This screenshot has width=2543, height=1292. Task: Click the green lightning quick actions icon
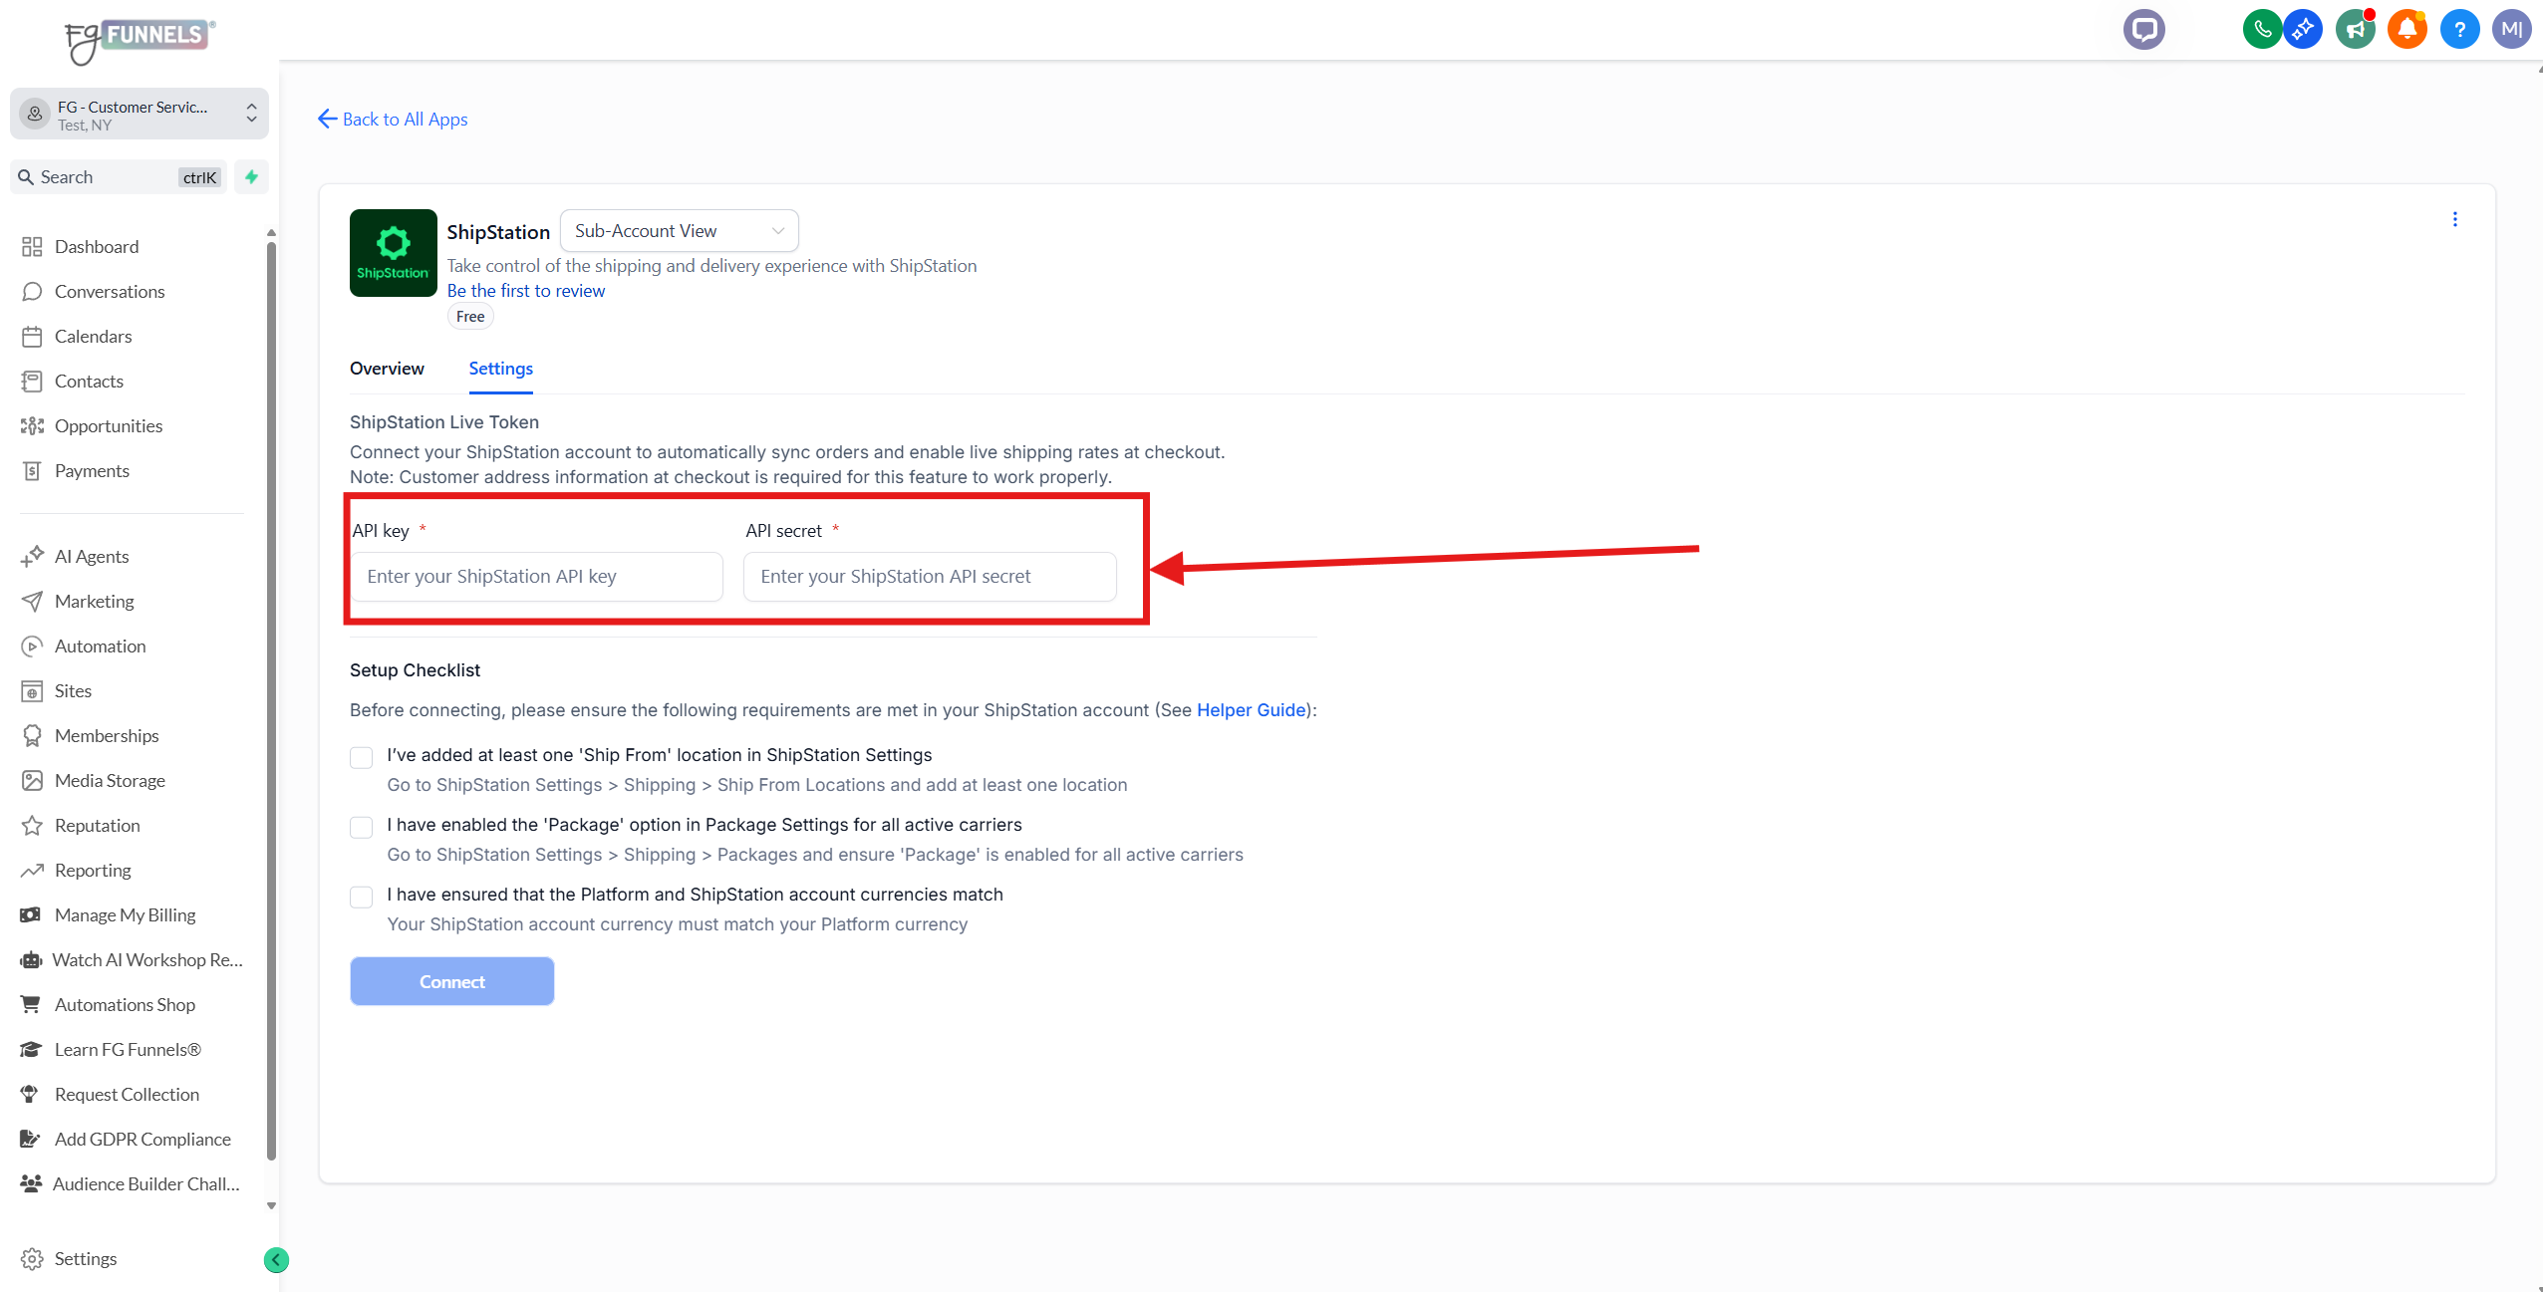click(252, 177)
